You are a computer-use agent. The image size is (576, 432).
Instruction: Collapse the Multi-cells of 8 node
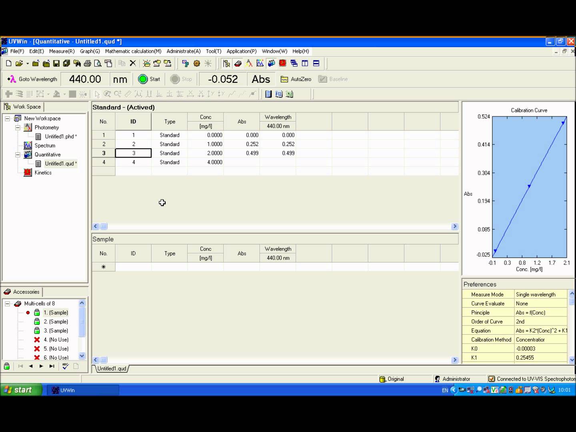(7, 304)
